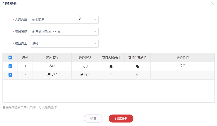Open the 人员类型 dropdown
Viewport: 217px width, 126px height.
(64, 20)
